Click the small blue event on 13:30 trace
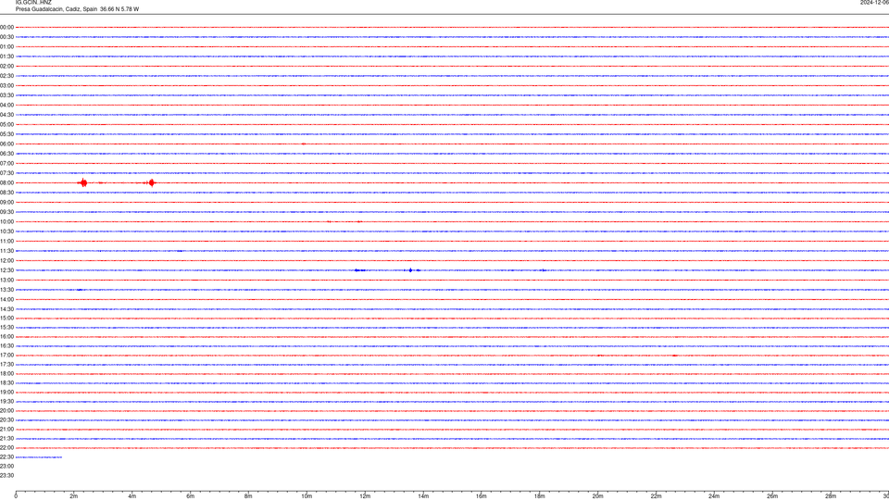The height and width of the screenshot is (500, 889). [80, 290]
